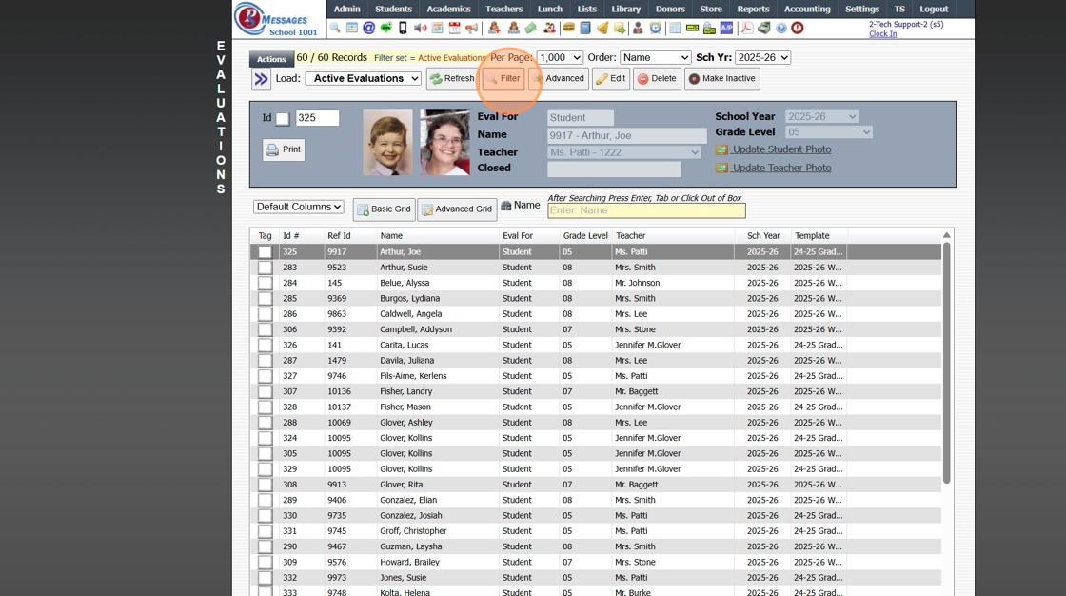This screenshot has width=1066, height=596.
Task: Click the Update Student Photo link
Action: (780, 149)
